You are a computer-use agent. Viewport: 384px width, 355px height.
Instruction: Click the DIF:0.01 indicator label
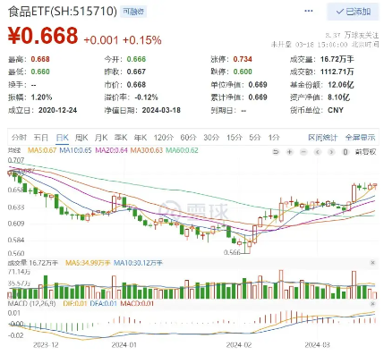click(75, 304)
